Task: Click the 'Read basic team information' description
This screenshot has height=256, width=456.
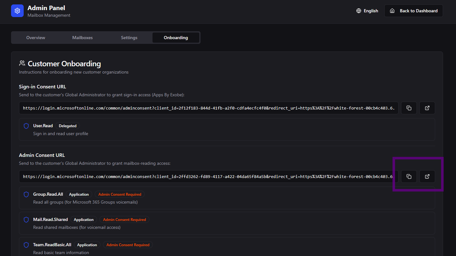Action: click(61, 253)
